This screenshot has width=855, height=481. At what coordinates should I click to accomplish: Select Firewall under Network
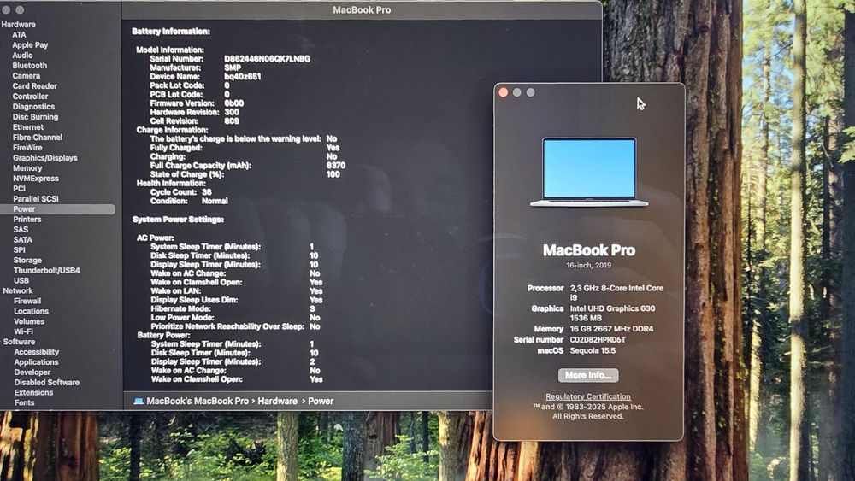(x=27, y=302)
